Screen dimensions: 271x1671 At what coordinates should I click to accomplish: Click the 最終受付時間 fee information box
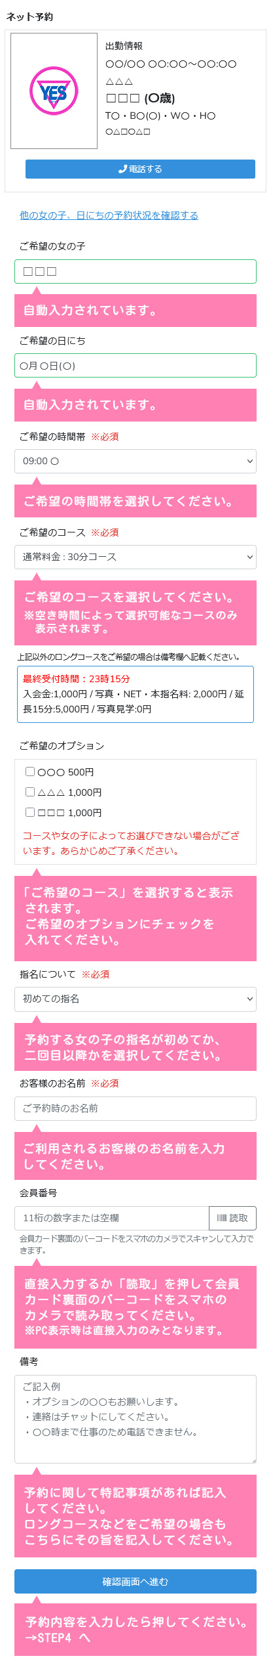135,695
